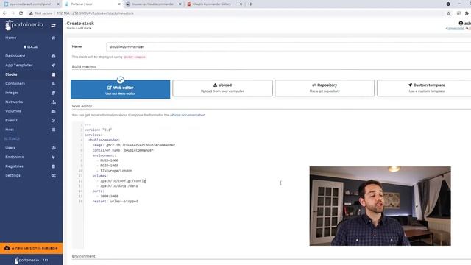Viewport: 471px width, 265px height.
Task: Open the official documentation link
Action: point(188,115)
